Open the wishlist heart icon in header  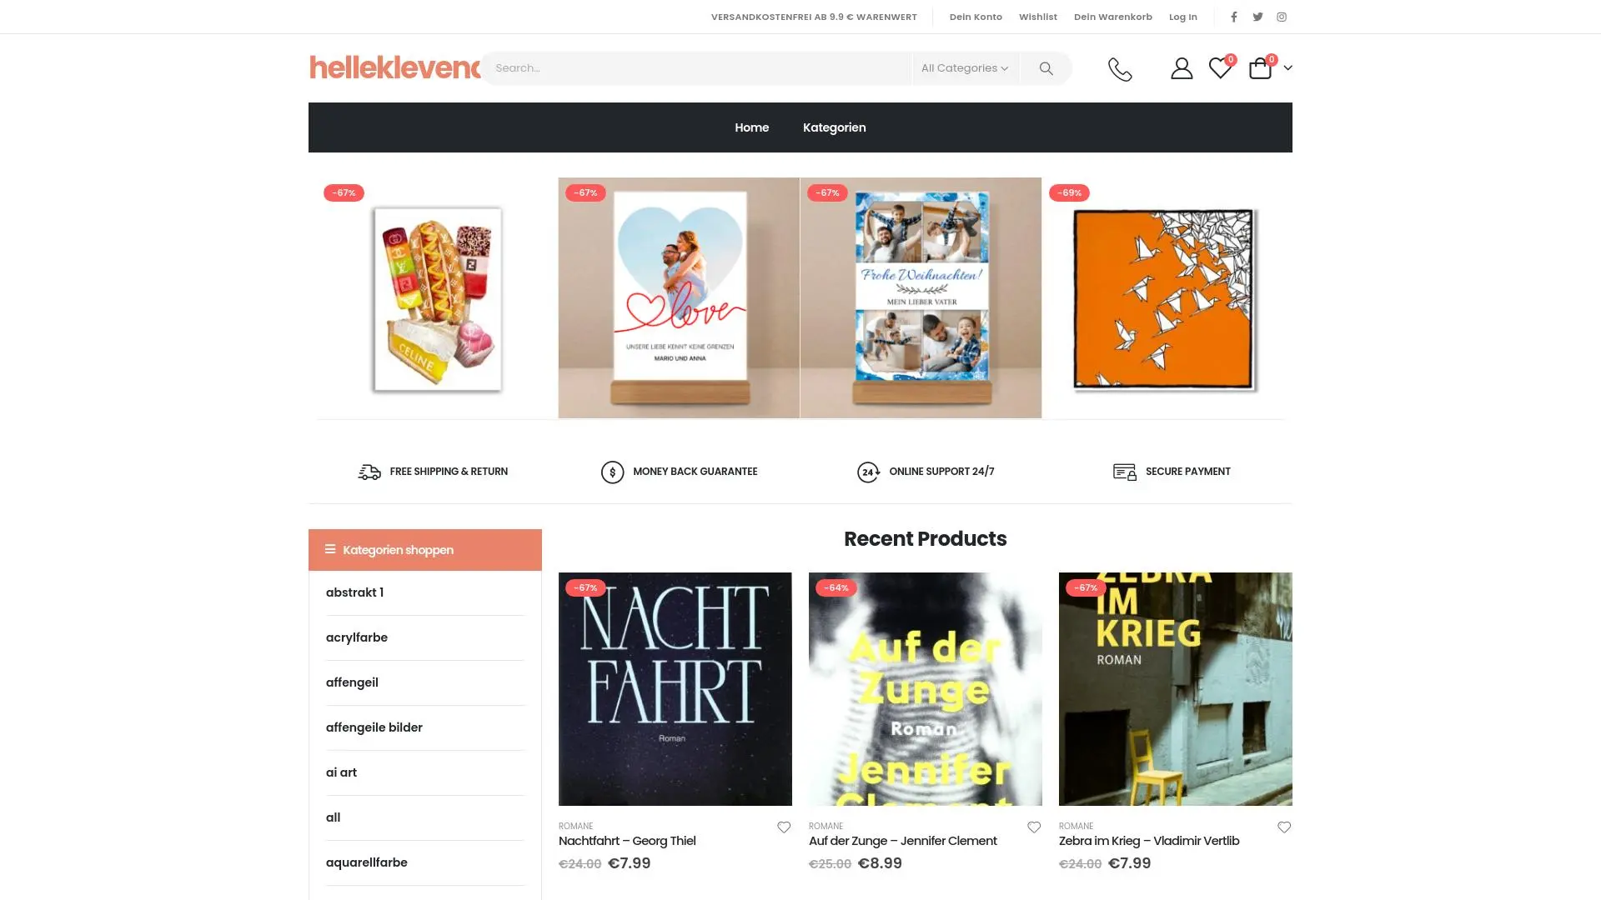1220,68
